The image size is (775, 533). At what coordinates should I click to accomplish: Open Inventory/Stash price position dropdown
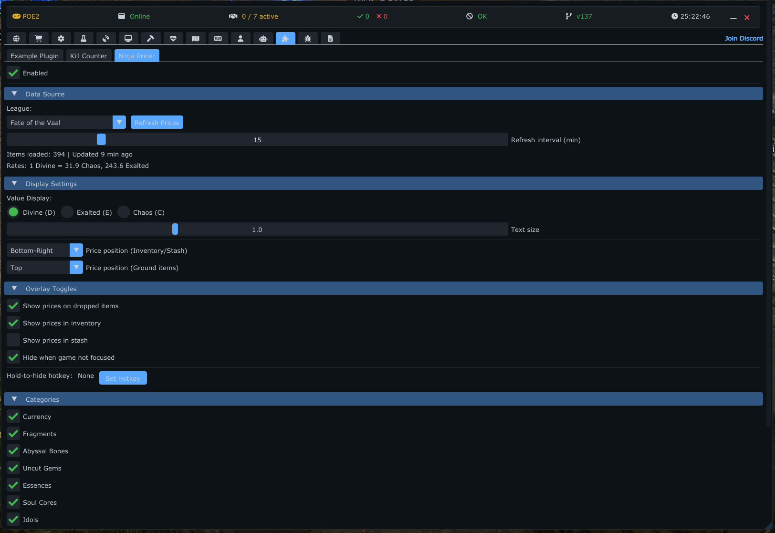tap(45, 251)
